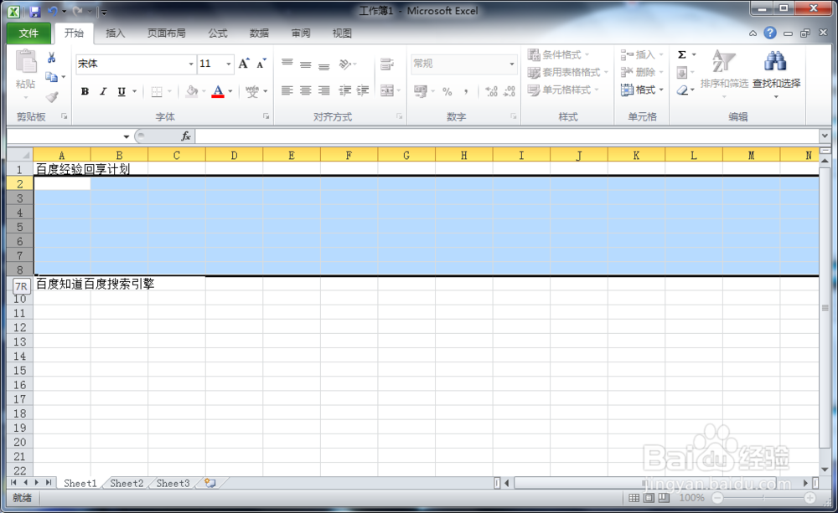Click the zoom slider
838x513 pixels.
tap(763, 498)
